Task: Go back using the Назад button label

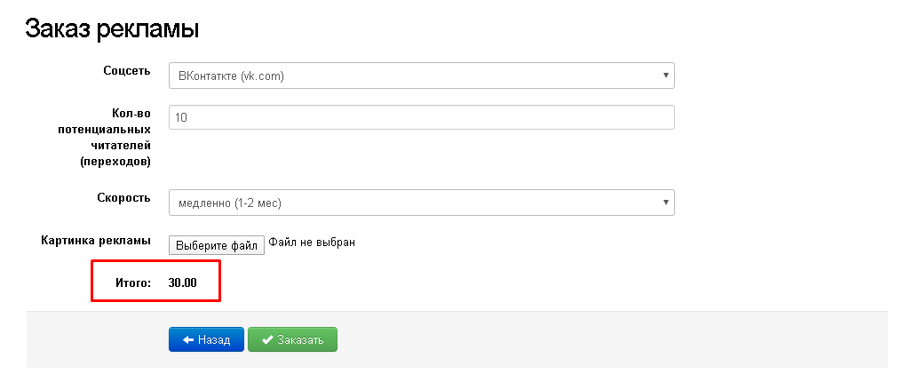Action: [214, 340]
